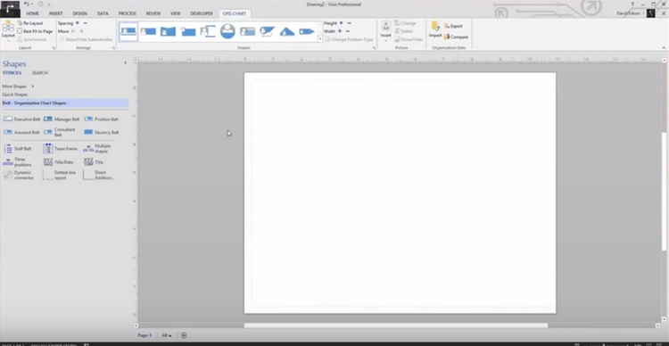This screenshot has width=669, height=346.
Task: Expand the shapes gallery with the More arrow
Action: coord(320,39)
